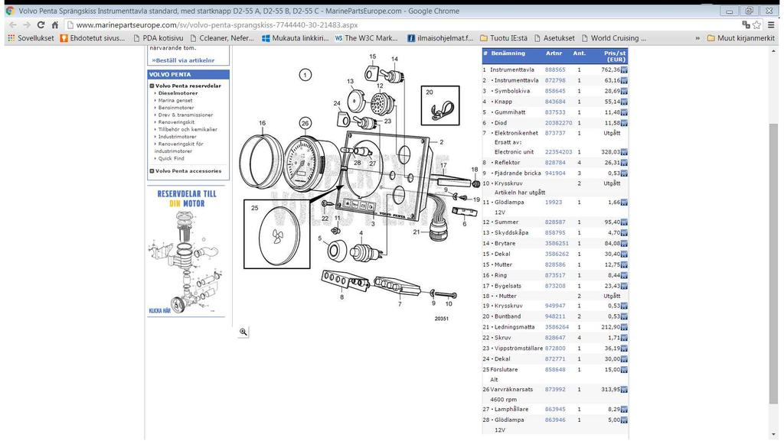
Task: Open the Mukauta linkkiri... bookmark
Action: click(x=295, y=38)
